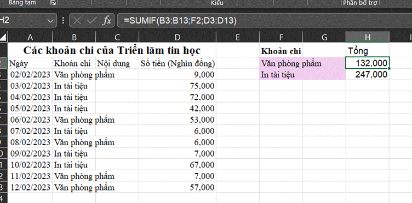Click the date cell 12/02/2023
Image resolution: width=412 pixels, height=203 pixels.
[x=30, y=187]
